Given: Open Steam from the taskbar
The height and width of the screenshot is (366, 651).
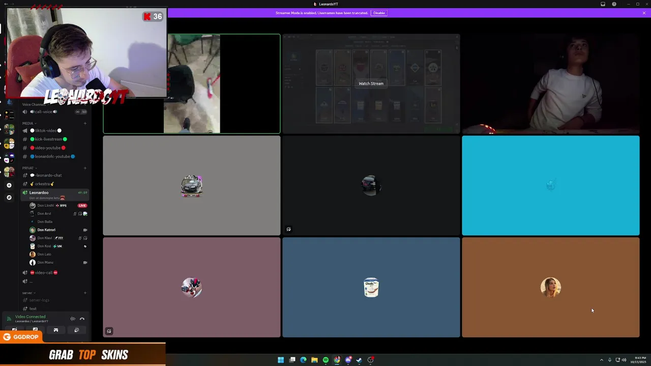Looking at the screenshot, I should tap(359, 360).
